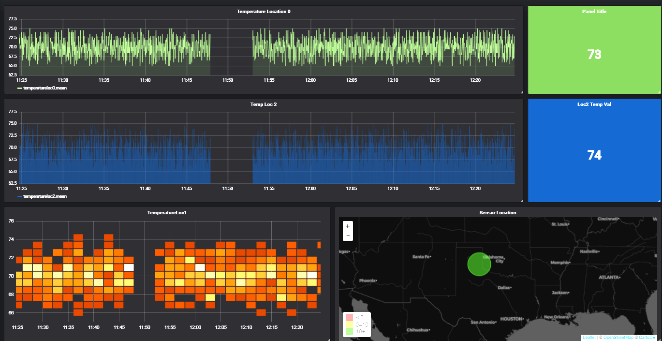Click the Dallas label on the map
This screenshot has height=341, width=662.
click(x=504, y=287)
